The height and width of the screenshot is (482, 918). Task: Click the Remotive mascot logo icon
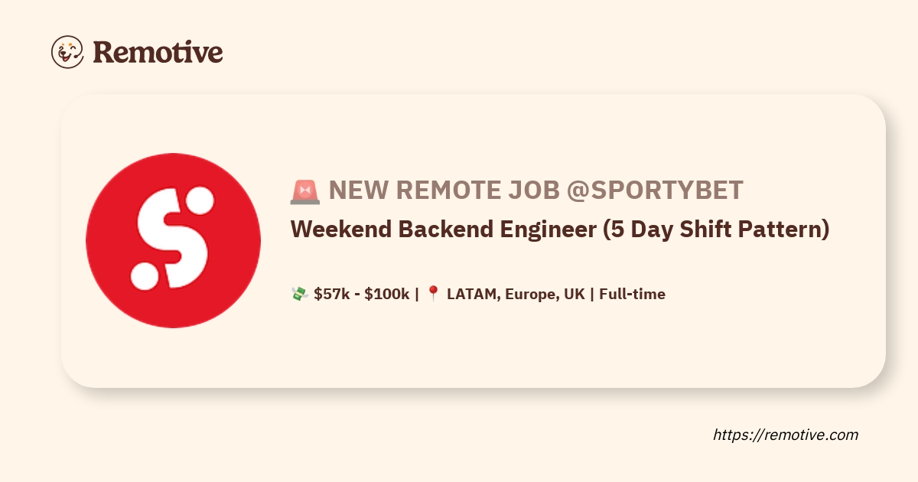point(67,52)
